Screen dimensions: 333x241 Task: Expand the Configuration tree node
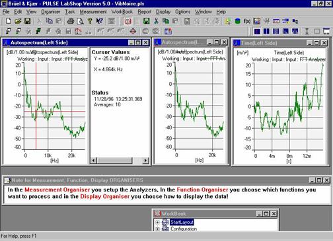[x=157, y=229]
